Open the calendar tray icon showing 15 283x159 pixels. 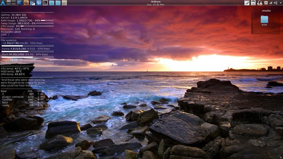(x=266, y=3)
